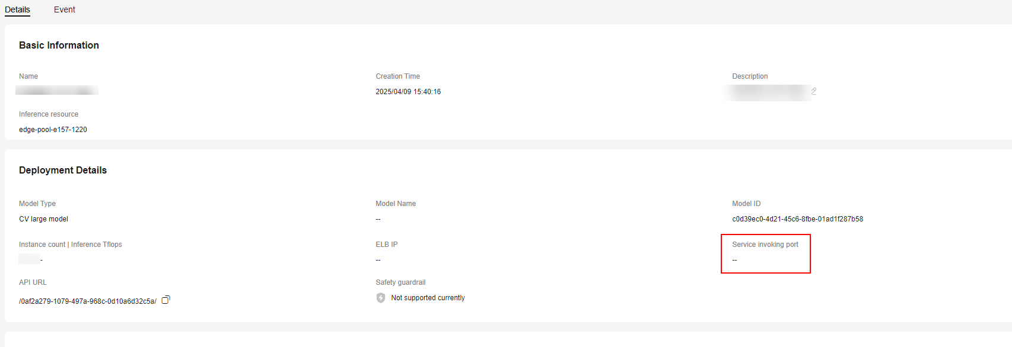Click the edge-pool-e157-1220 inference resource value
This screenshot has width=1012, height=347.
click(x=53, y=130)
